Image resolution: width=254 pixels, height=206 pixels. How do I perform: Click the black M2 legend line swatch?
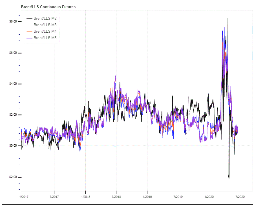click(30, 19)
